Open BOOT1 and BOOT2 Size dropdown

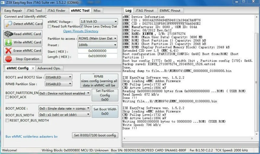coord(58,77)
